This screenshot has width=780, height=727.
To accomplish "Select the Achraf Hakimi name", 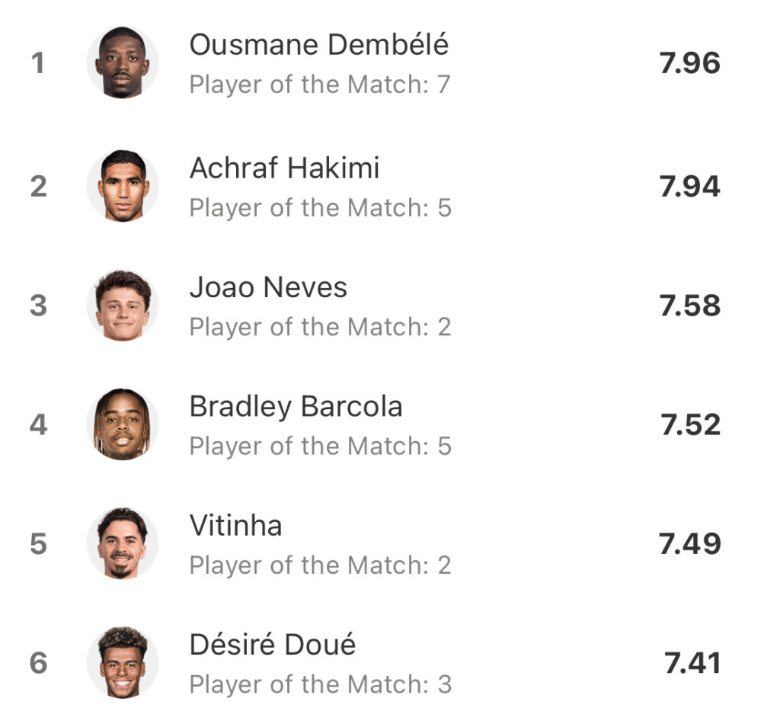I will click(x=285, y=168).
